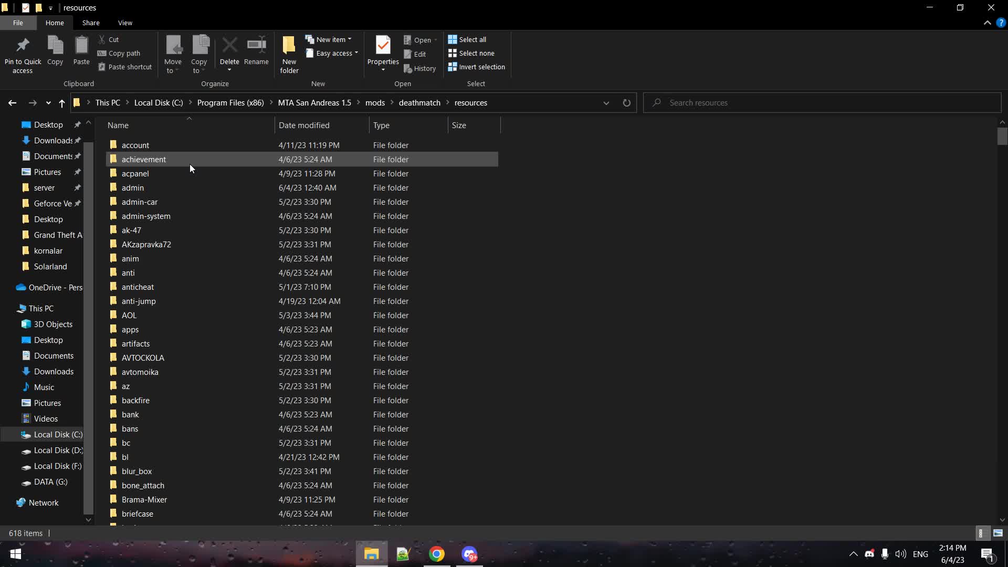
Task: Open the Share ribbon tab
Action: click(x=91, y=23)
